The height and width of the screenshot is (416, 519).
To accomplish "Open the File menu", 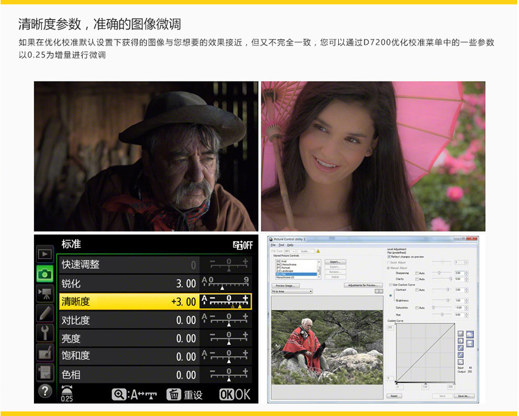I will point(273,245).
